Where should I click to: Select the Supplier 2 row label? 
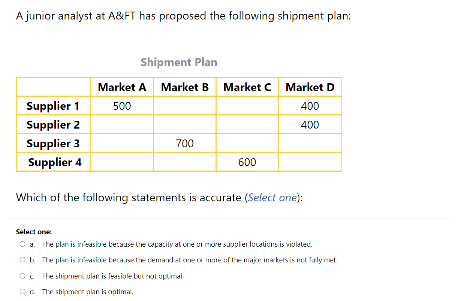tap(53, 124)
